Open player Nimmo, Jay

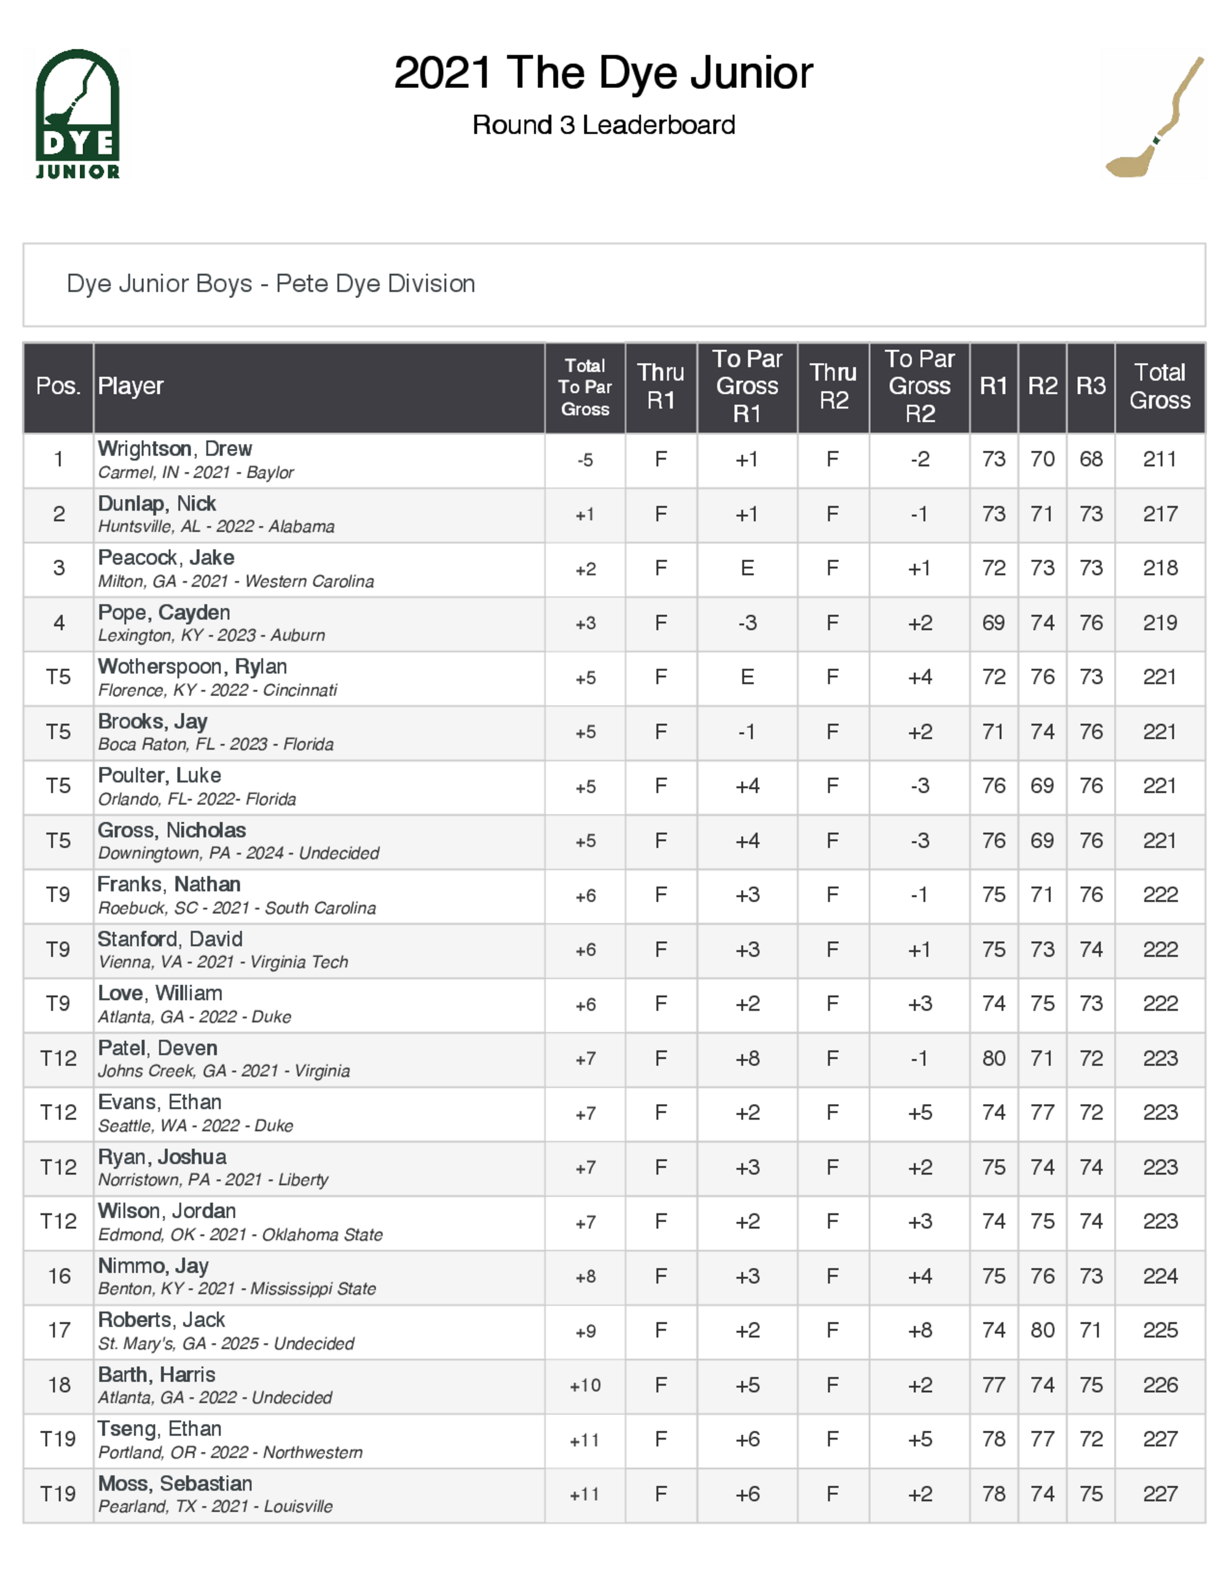(154, 1265)
